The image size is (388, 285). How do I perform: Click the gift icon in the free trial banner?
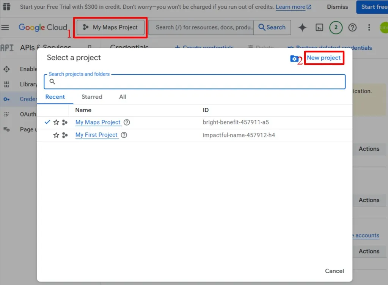tap(7, 6)
